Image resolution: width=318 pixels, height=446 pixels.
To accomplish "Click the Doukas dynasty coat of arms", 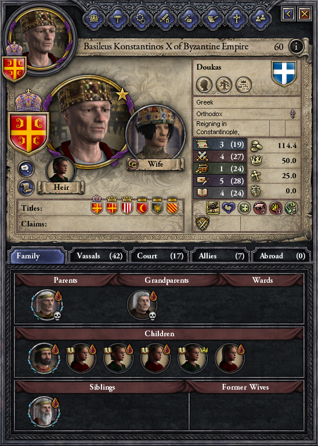I will (x=284, y=73).
